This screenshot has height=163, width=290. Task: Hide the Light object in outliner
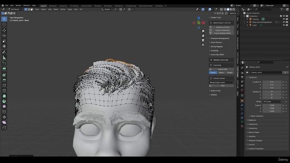(284, 25)
